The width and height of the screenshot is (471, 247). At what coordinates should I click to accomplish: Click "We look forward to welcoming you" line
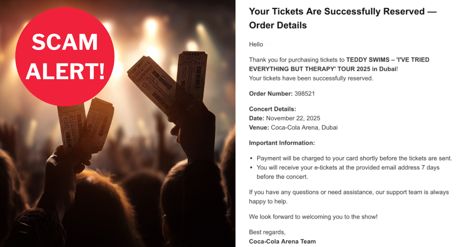(313, 216)
